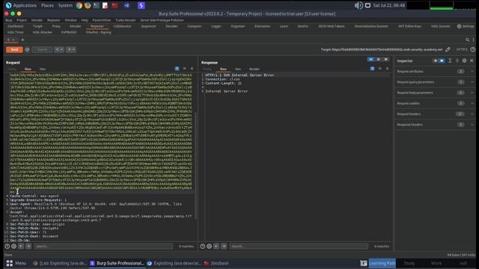Click the orange Send button
This screenshot has height=269, width=479.
tap(14, 49)
